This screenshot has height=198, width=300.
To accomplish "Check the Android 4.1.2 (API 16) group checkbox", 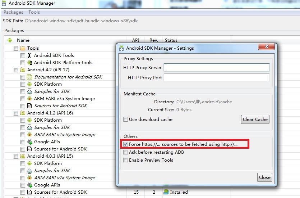I will point(16,113).
